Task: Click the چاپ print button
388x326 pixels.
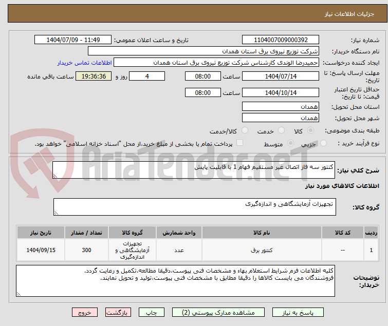Action: [152, 313]
